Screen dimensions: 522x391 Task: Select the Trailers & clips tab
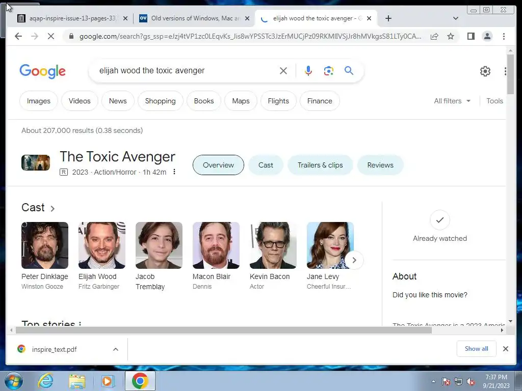(320, 165)
